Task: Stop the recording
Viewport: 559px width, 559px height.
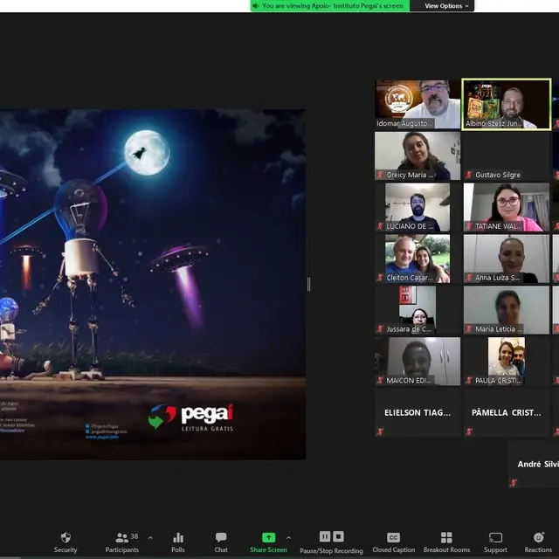Action: click(x=339, y=536)
